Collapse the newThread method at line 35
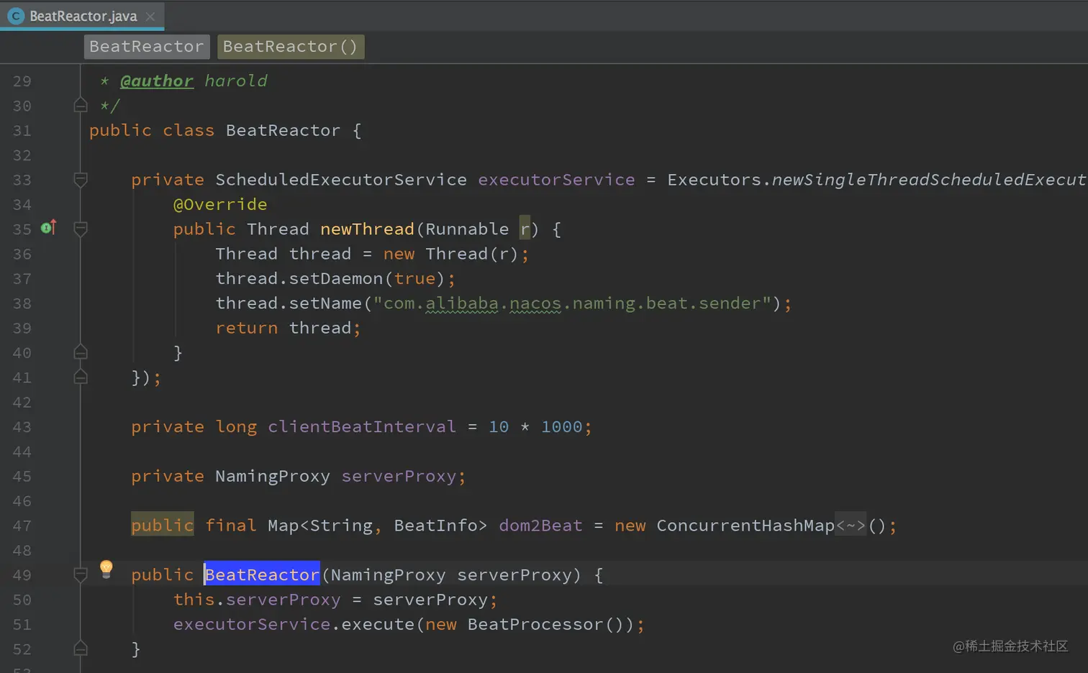 (81, 229)
